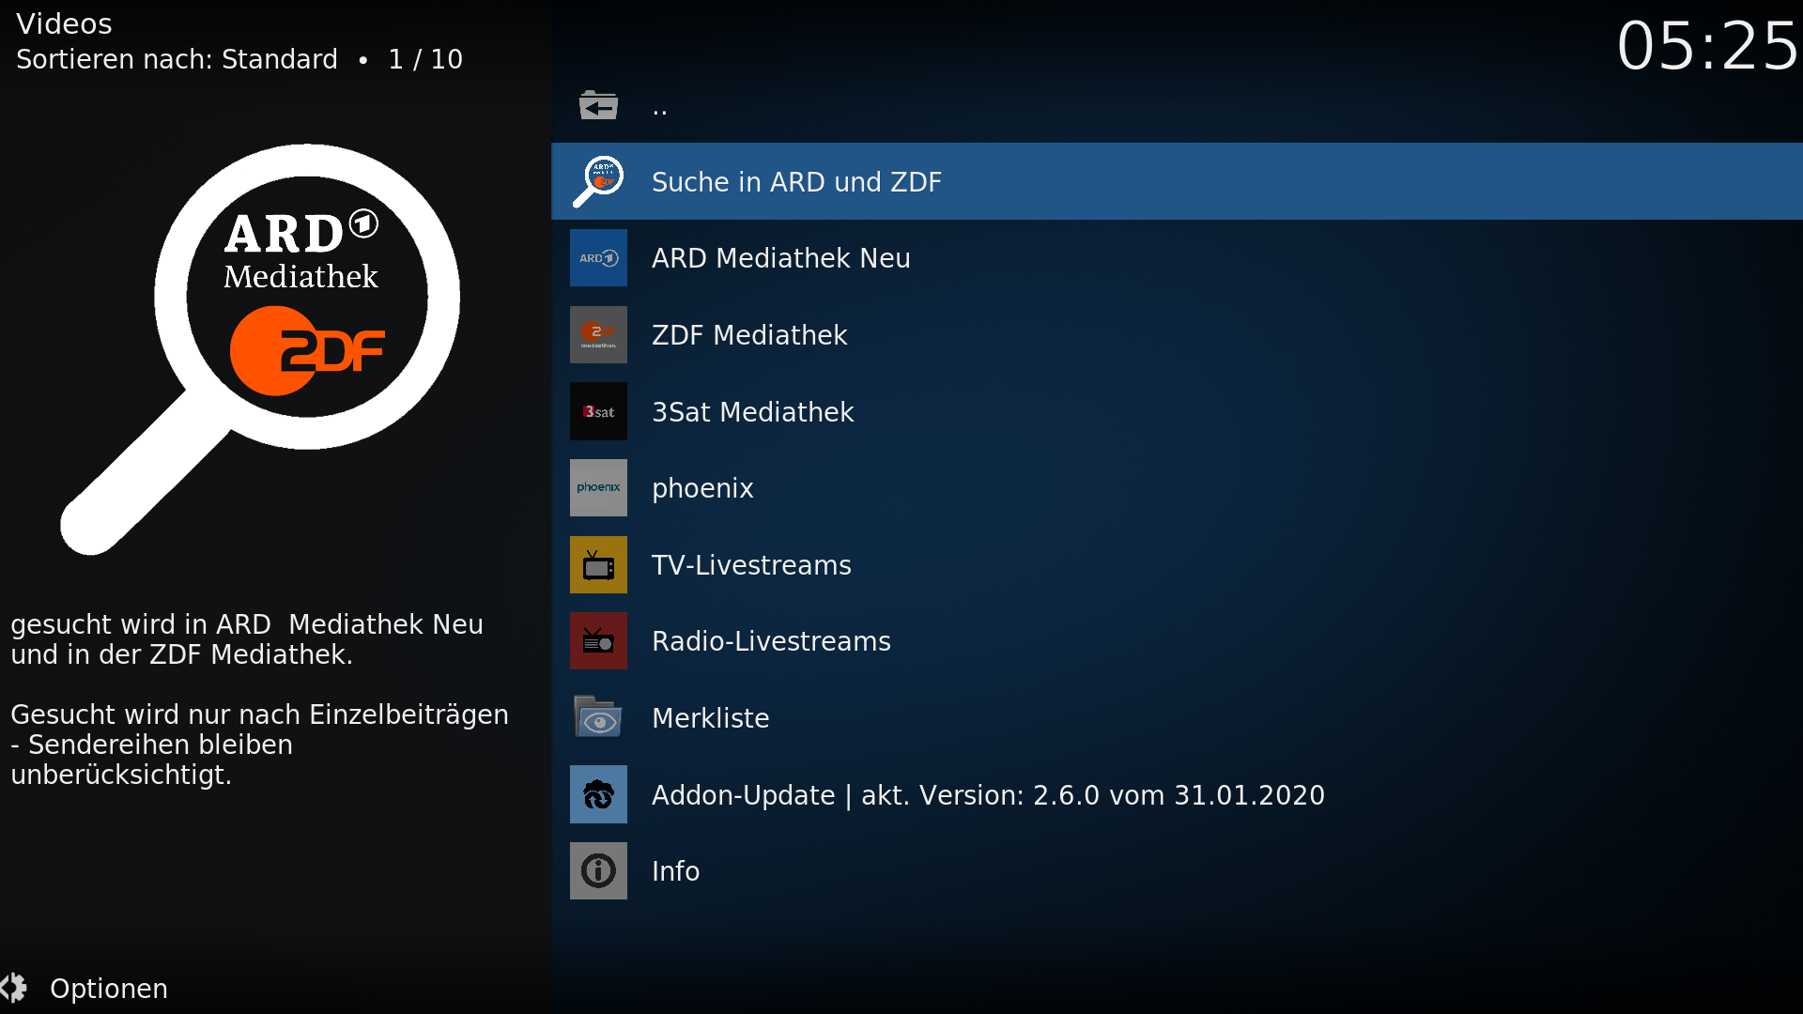Open Radio-Livestreams entry
Screen dimensions: 1803x1014
[1177, 641]
